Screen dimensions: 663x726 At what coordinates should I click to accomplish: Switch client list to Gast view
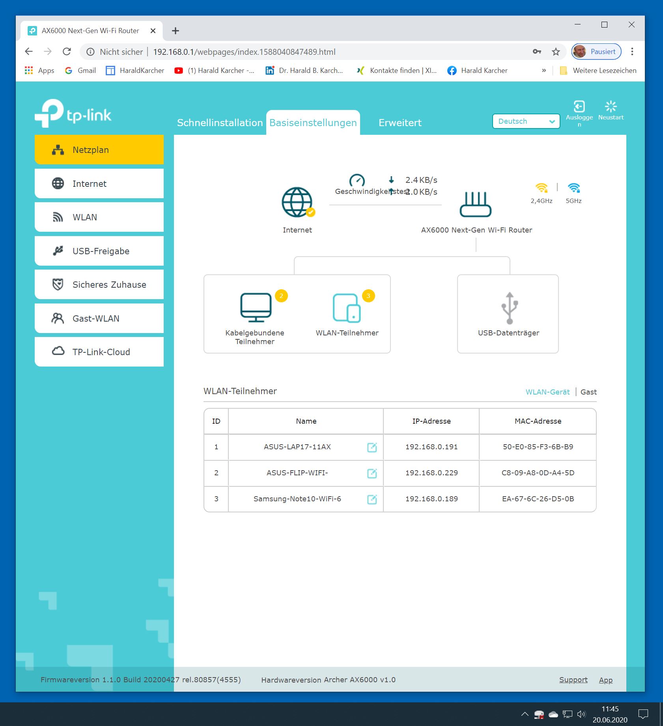point(588,392)
